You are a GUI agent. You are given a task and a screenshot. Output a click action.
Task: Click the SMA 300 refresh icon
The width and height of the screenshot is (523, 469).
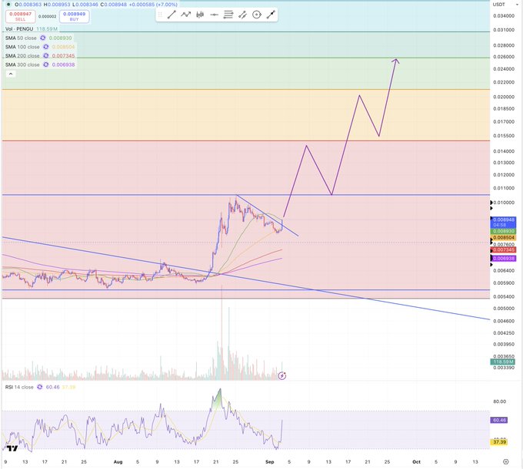click(x=45, y=64)
